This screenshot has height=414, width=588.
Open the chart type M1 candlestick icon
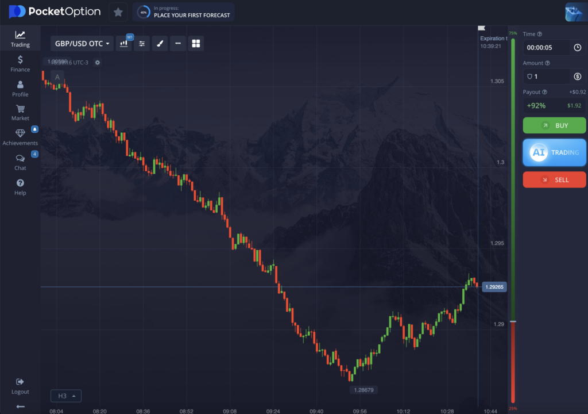pyautogui.click(x=125, y=44)
